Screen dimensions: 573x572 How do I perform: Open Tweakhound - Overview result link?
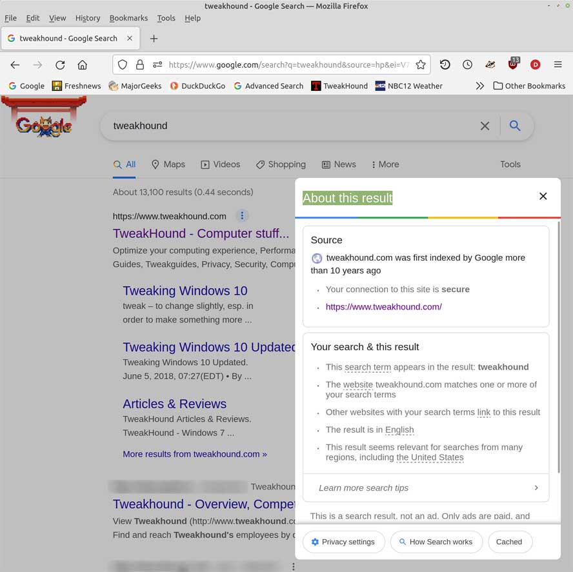[203, 504]
